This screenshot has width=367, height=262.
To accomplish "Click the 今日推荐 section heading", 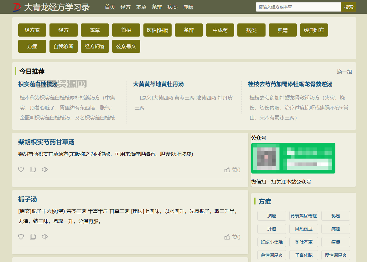I will [x=32, y=71].
